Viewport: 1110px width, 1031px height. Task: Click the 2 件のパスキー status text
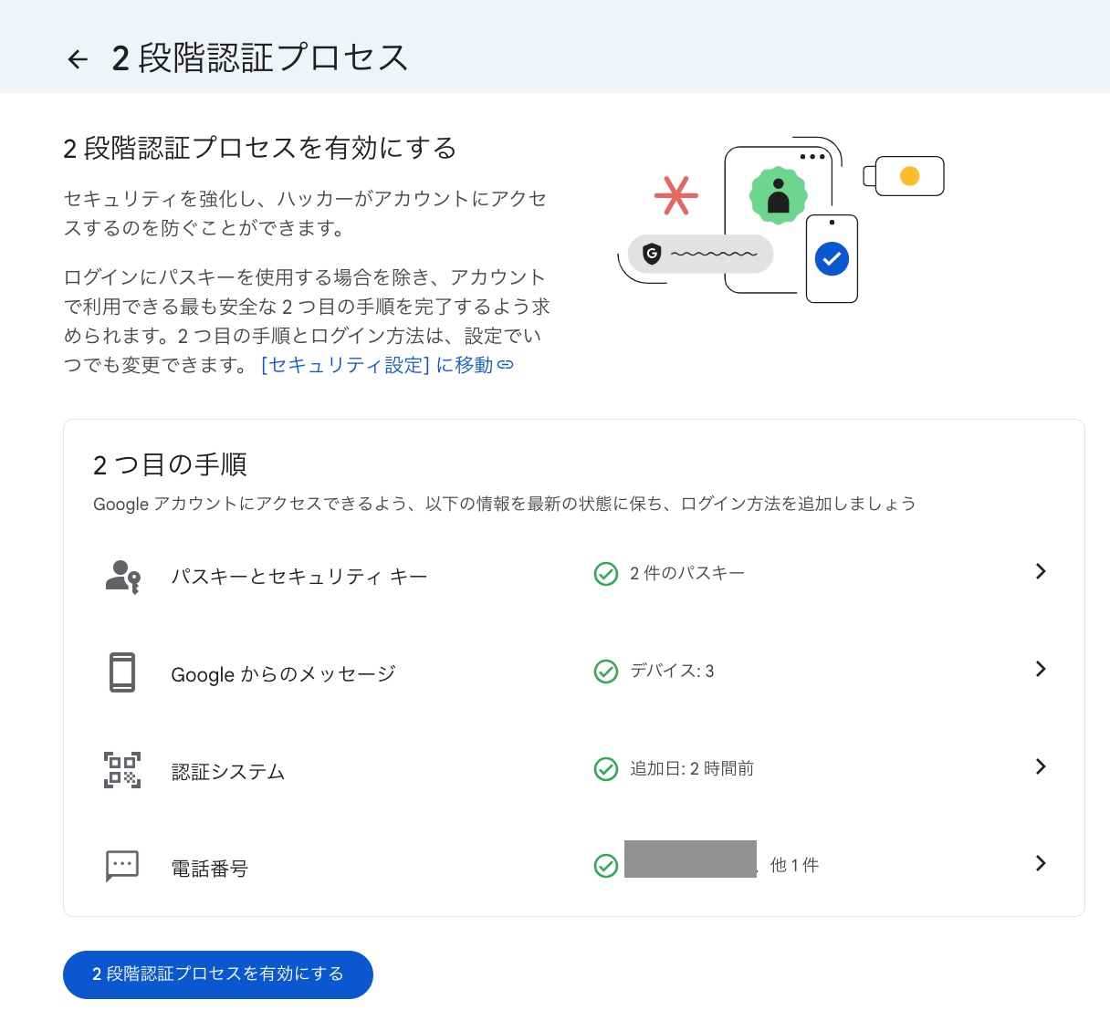pyautogui.click(x=687, y=573)
